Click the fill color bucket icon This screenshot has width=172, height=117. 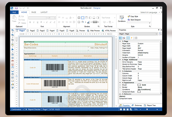point(83,22)
